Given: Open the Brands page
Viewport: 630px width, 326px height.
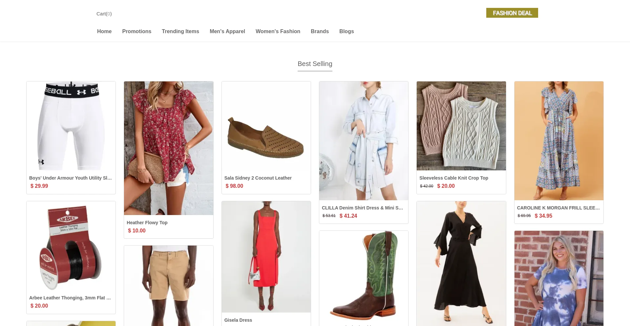Looking at the screenshot, I should point(320,32).
